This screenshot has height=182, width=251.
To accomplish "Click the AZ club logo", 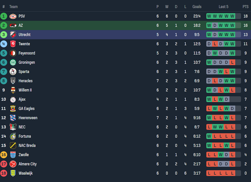I will pyautogui.click(x=13, y=25).
